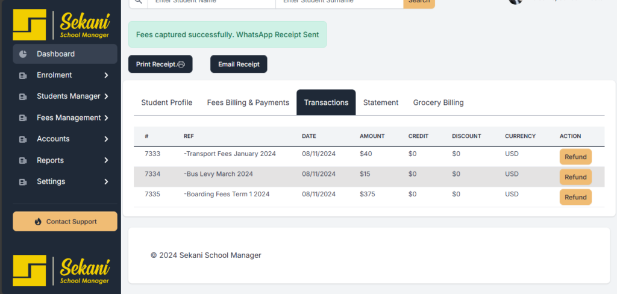Click '-Boarding Fees Term 1 2024' reference
Image resolution: width=617 pixels, height=294 pixels.
227,194
